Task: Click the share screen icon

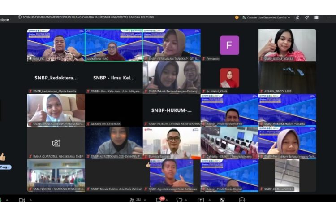Action: coord(201,200)
